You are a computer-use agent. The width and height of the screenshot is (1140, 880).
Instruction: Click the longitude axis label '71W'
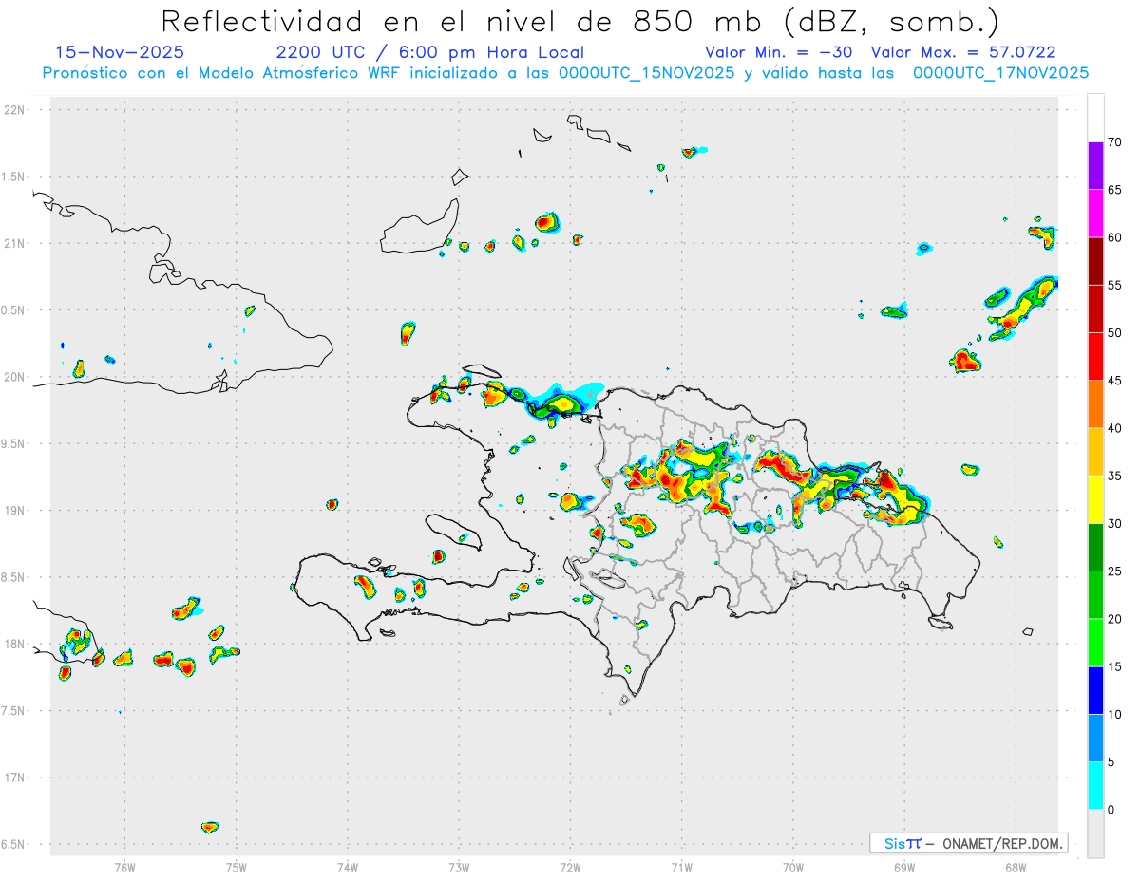tap(681, 867)
